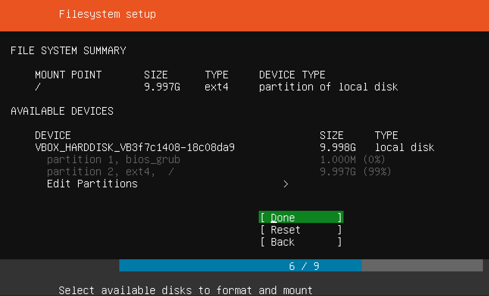
Task: Click the 9.998G disk size value
Action: pyautogui.click(x=338, y=147)
